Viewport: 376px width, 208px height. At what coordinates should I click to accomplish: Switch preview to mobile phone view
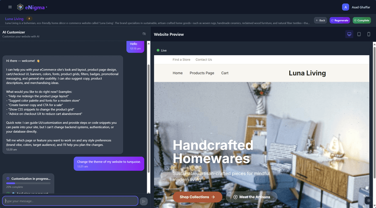(368, 34)
